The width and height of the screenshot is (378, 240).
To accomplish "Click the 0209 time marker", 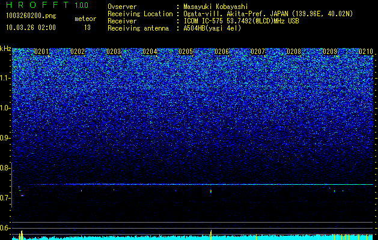I will [330, 52].
